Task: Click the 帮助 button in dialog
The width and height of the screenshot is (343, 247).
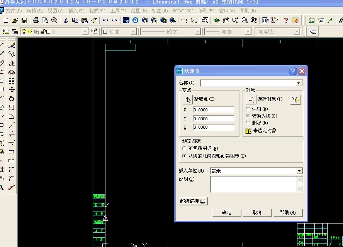Action: [x=288, y=213]
